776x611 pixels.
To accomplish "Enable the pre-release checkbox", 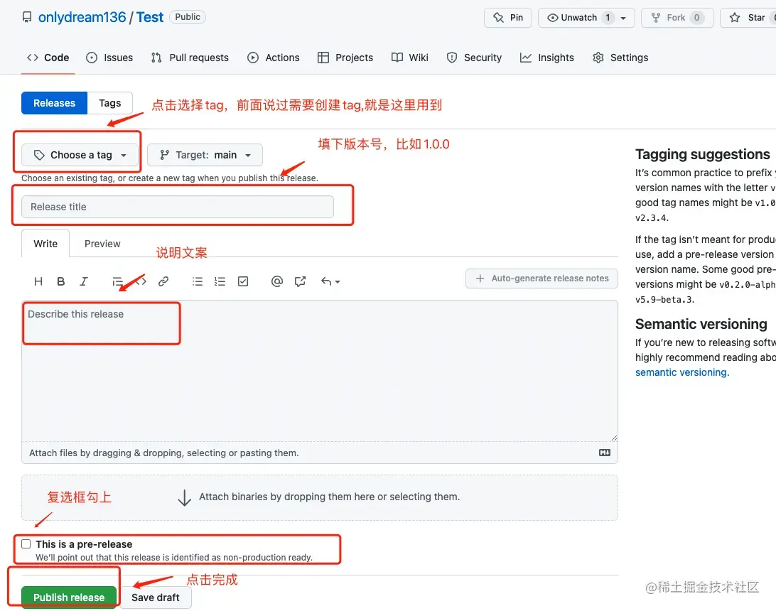I will click(26, 544).
